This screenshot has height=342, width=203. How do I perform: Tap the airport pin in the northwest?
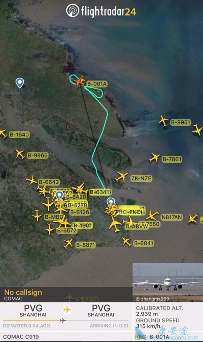click(20, 83)
